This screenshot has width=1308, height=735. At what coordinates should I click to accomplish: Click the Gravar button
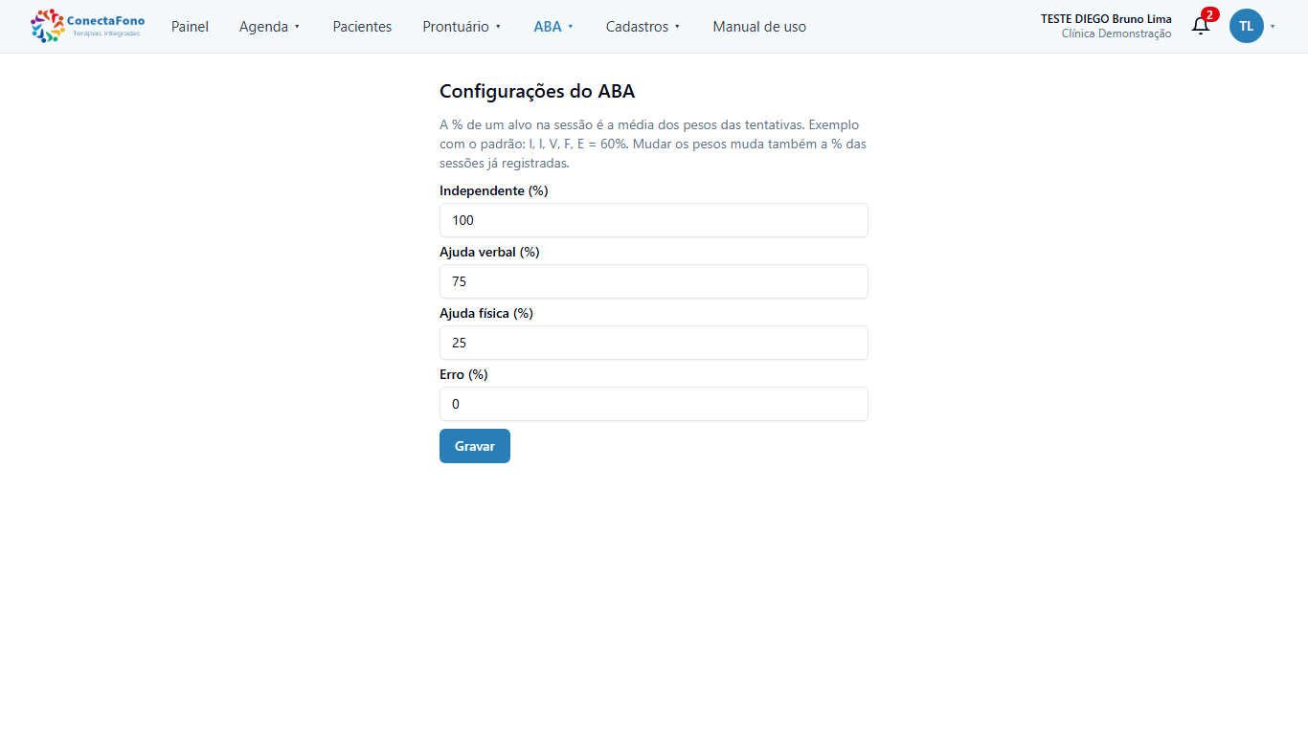[x=475, y=446]
